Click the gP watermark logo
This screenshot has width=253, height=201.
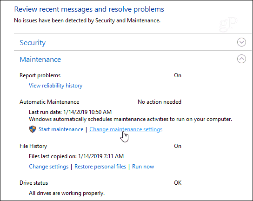(x=228, y=25)
